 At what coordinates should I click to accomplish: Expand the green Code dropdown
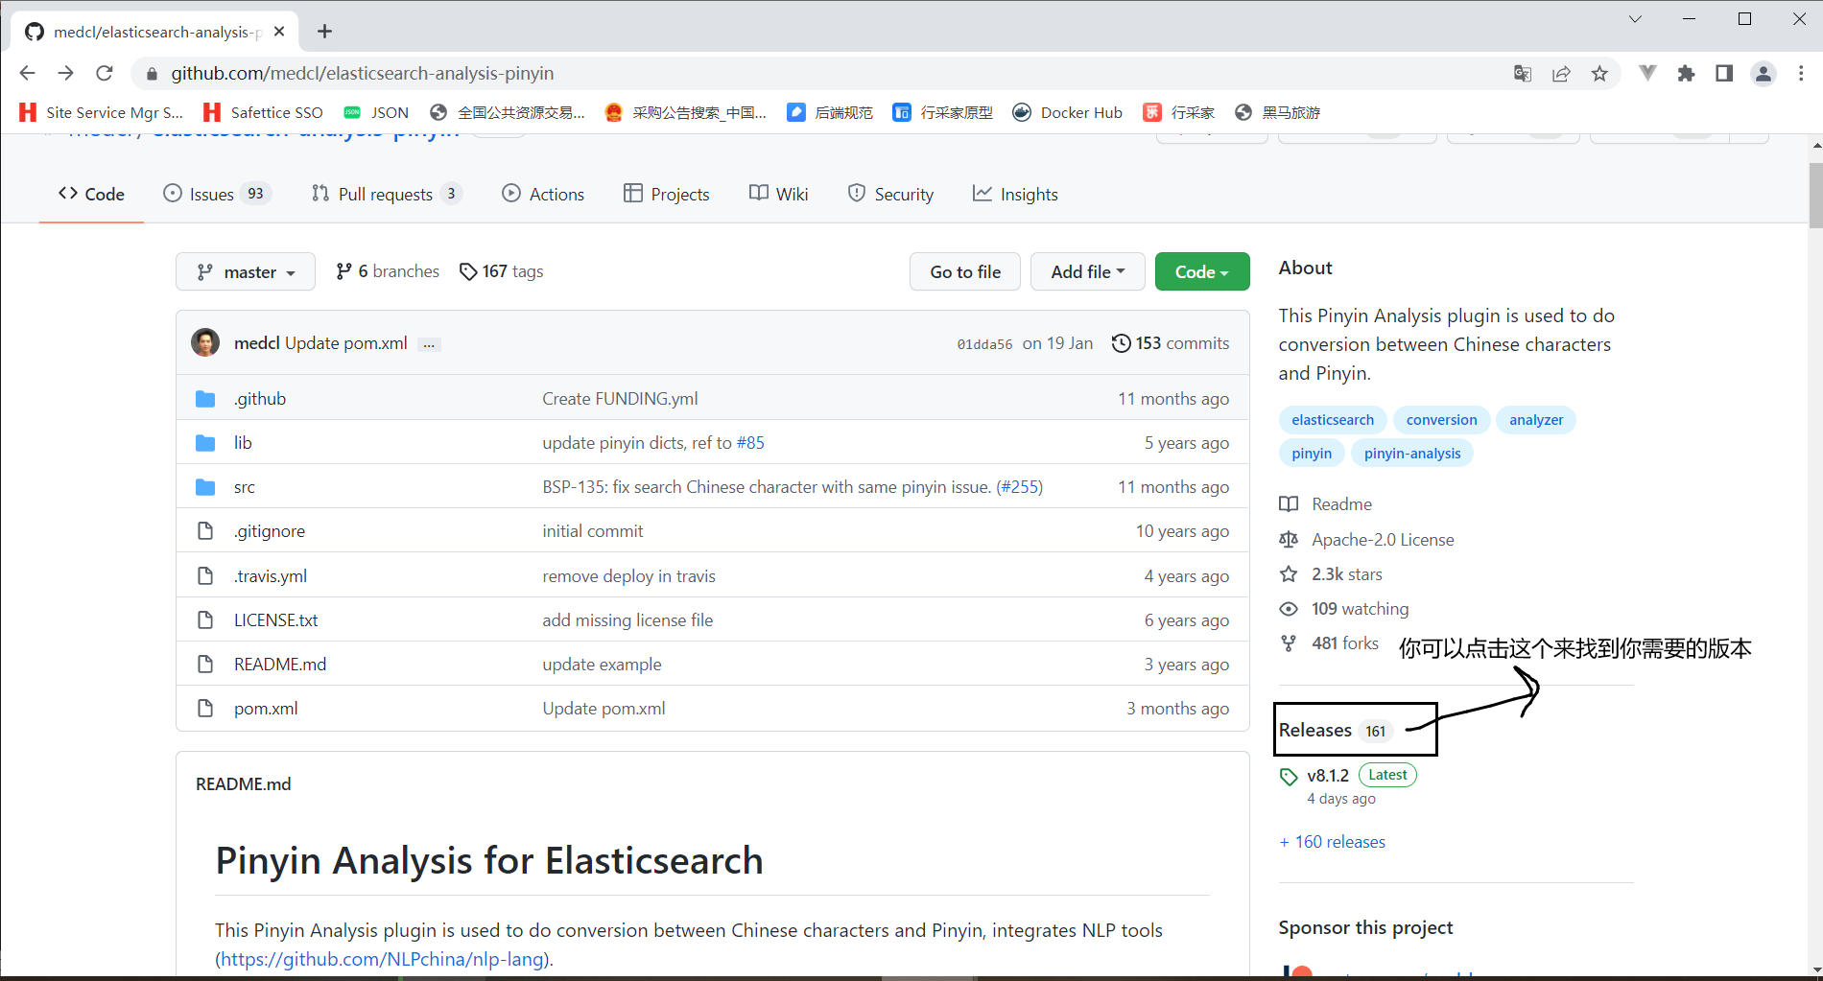point(1202,271)
